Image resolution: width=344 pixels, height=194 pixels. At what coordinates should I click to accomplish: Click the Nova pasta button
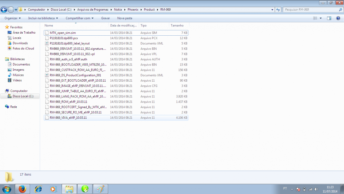click(x=125, y=18)
